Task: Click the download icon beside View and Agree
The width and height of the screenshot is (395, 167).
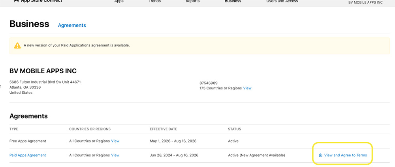Action: tap(321, 155)
